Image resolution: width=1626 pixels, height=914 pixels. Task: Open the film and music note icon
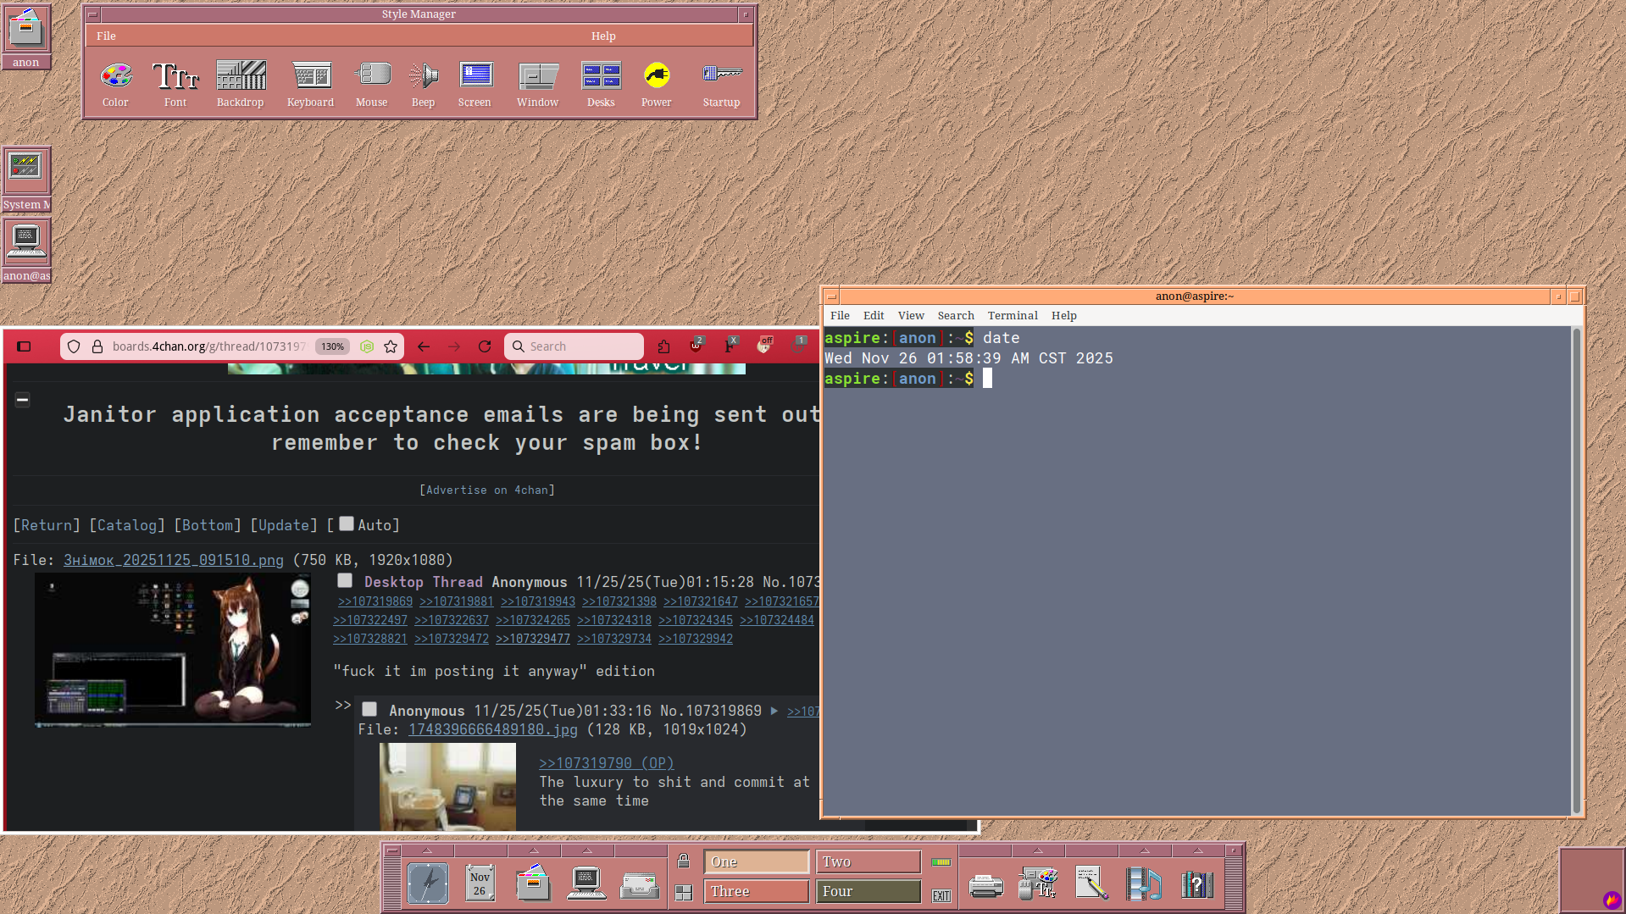[x=1144, y=884]
